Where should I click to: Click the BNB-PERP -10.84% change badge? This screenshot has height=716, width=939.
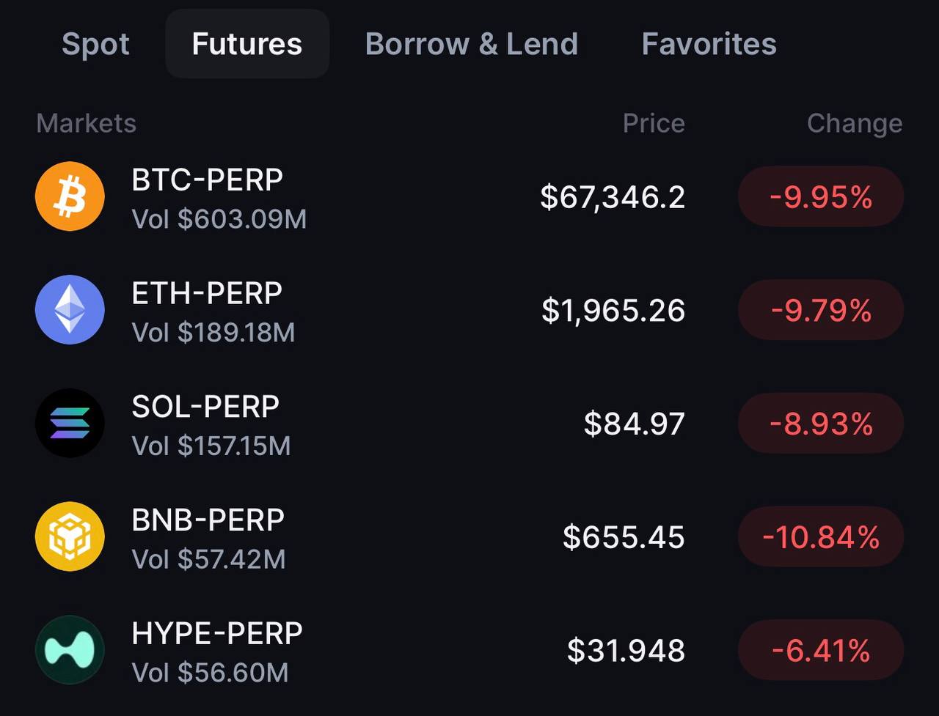[x=820, y=537]
